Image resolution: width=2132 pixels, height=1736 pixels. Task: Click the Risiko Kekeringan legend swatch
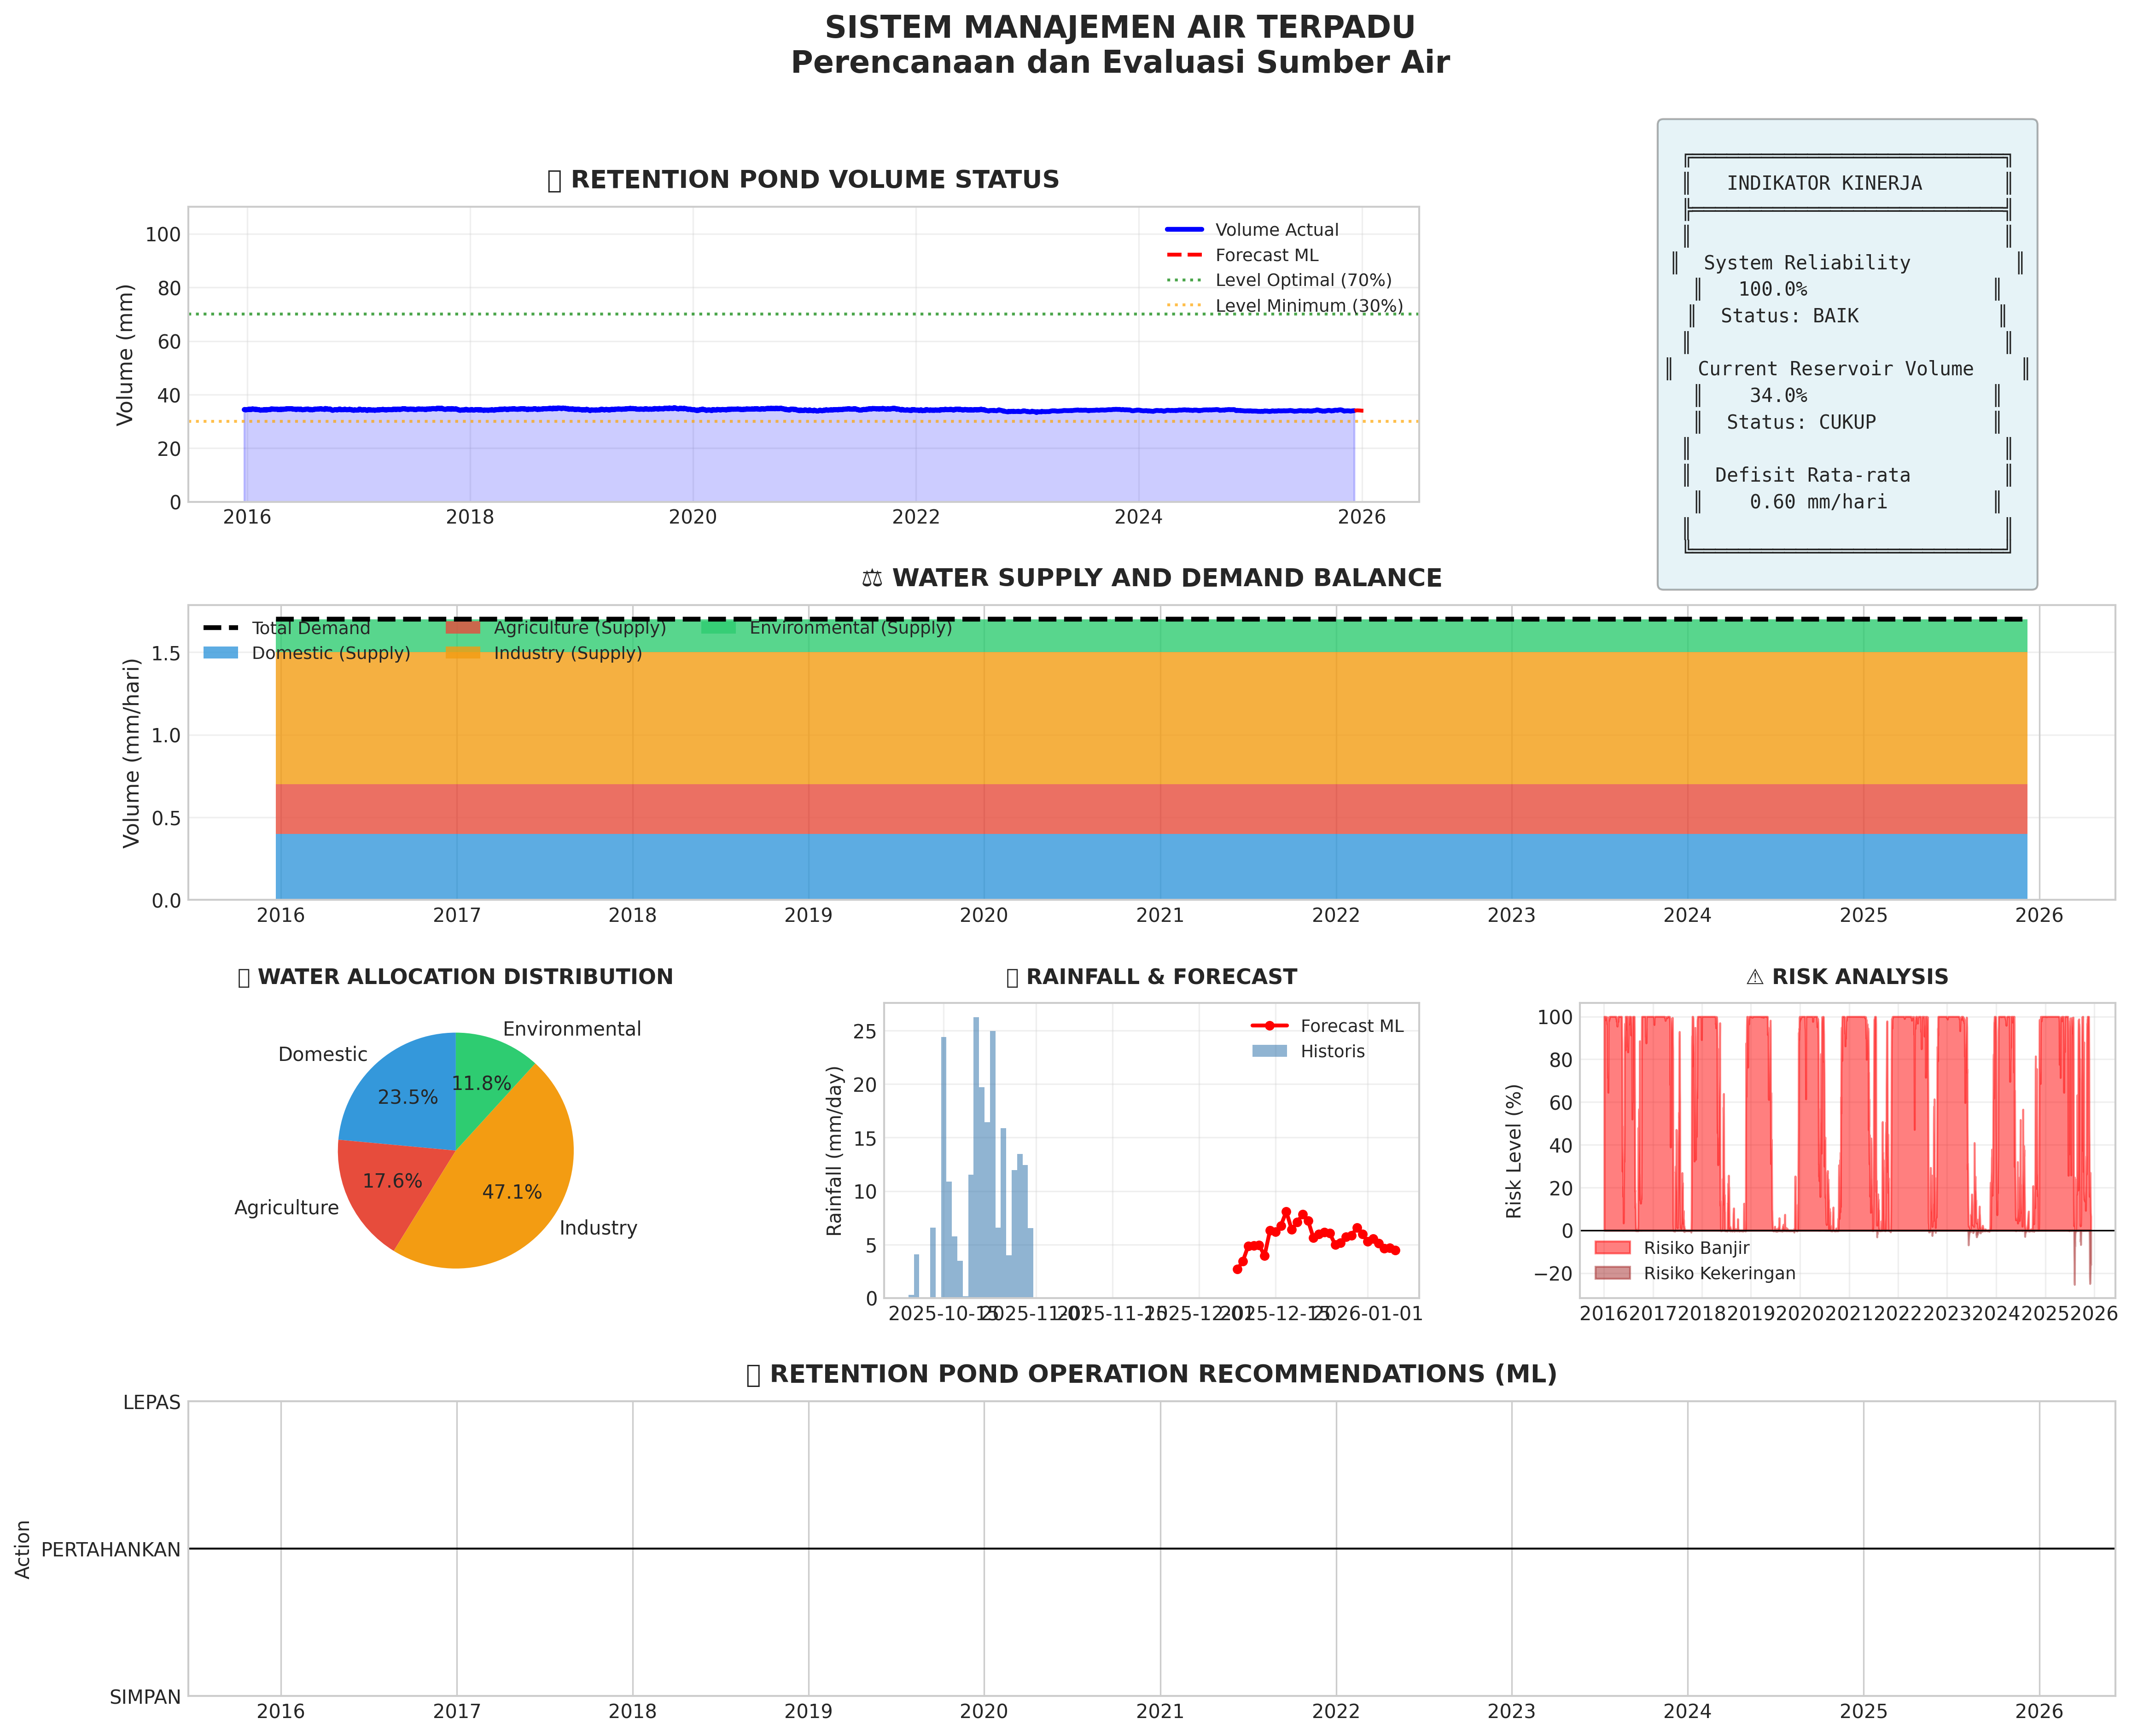point(1612,1273)
